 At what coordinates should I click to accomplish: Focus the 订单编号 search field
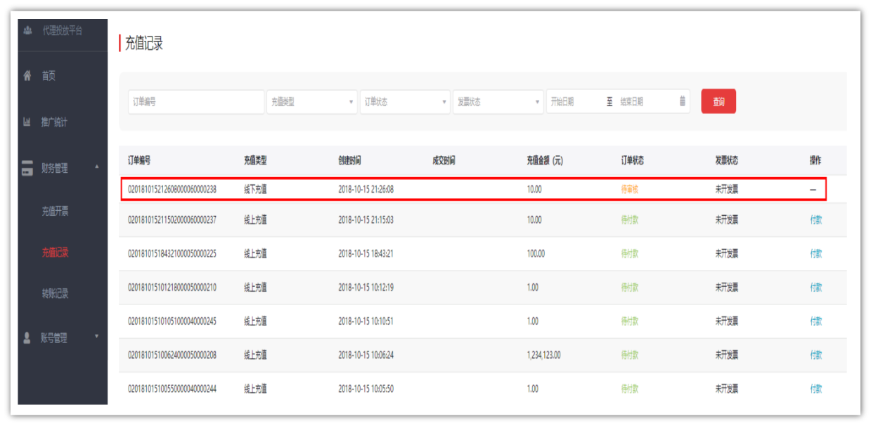pos(195,102)
